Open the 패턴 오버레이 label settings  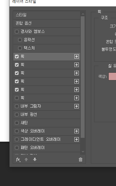33,148
